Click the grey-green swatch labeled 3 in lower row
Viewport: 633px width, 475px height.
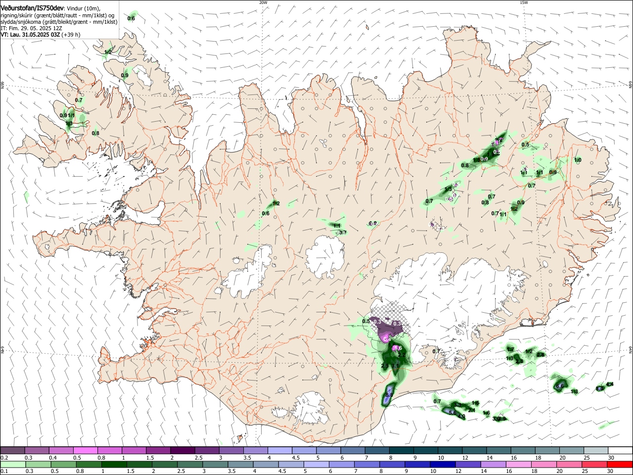click(216, 465)
